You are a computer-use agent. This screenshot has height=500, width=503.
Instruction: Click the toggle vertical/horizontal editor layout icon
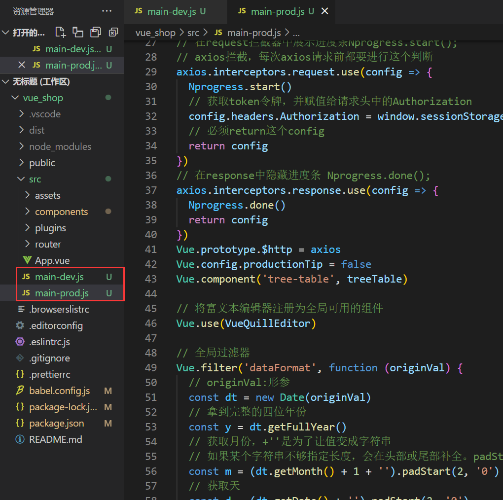tap(78, 33)
